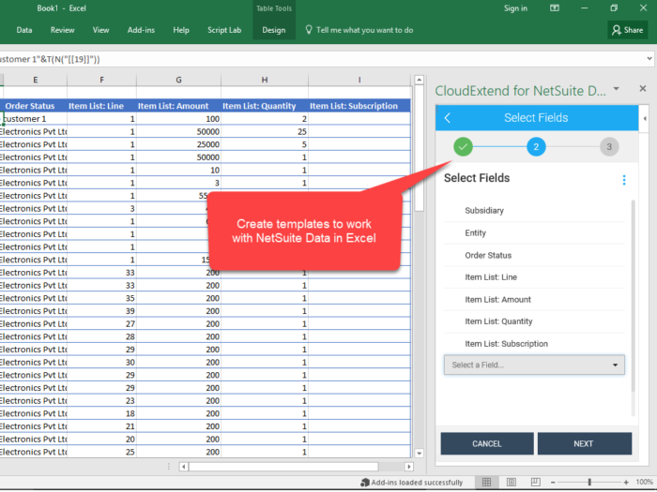Open the View ribbon tab

click(101, 30)
